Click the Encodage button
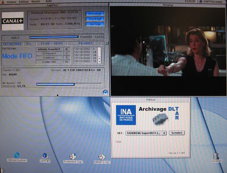The height and width of the screenshot is (173, 227). [95, 14]
